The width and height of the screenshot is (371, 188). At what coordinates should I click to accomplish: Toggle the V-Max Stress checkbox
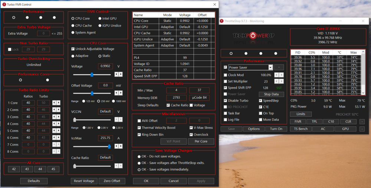click(191, 128)
